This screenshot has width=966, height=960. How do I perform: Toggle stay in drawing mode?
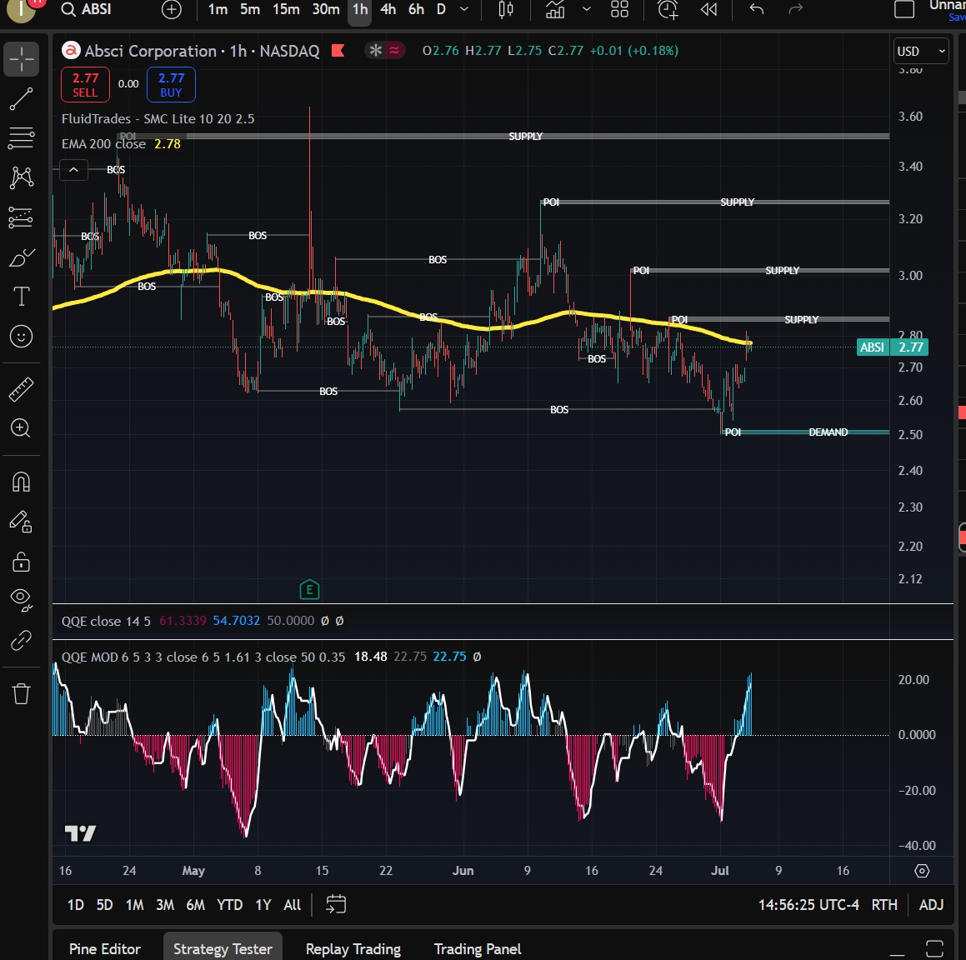tap(21, 522)
